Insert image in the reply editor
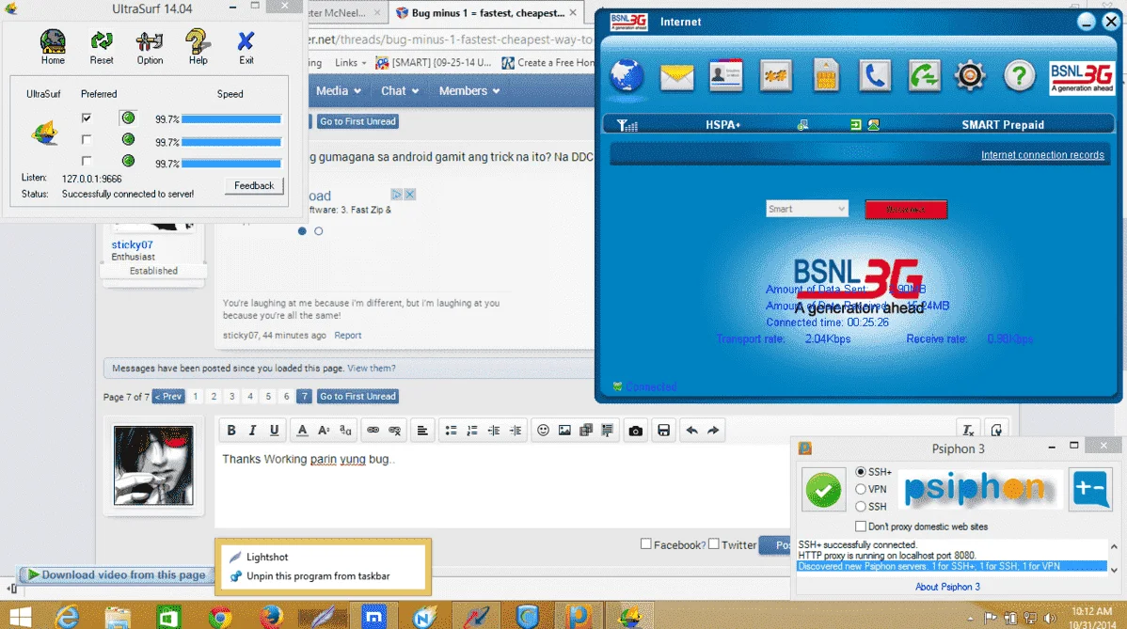This screenshot has width=1127, height=629. [564, 430]
